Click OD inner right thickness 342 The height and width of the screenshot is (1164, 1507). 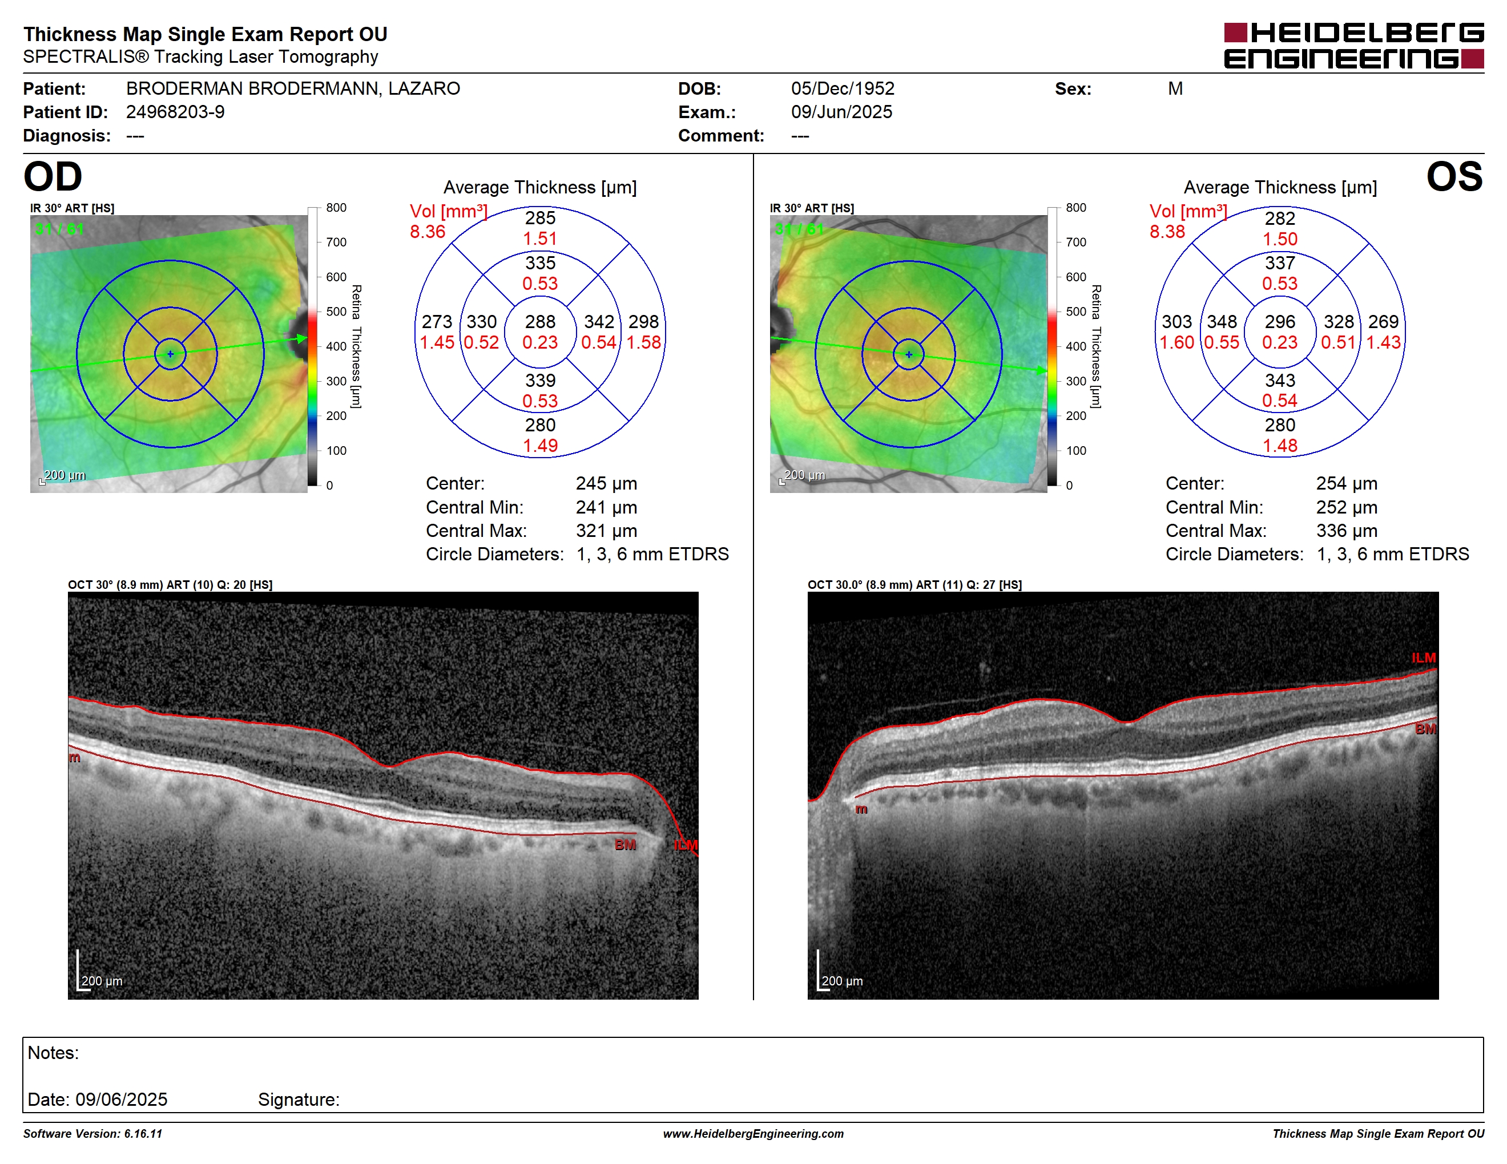(599, 321)
